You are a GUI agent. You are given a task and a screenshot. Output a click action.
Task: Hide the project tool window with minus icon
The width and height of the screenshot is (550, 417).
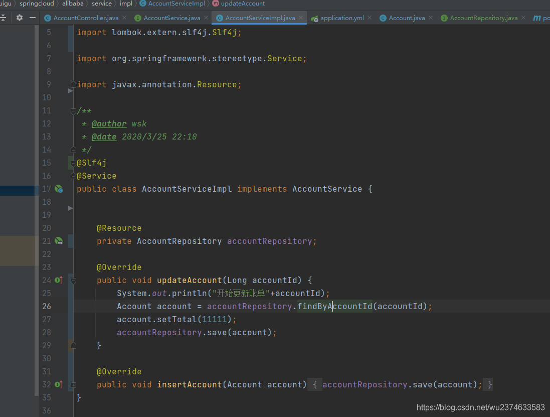[x=33, y=18]
